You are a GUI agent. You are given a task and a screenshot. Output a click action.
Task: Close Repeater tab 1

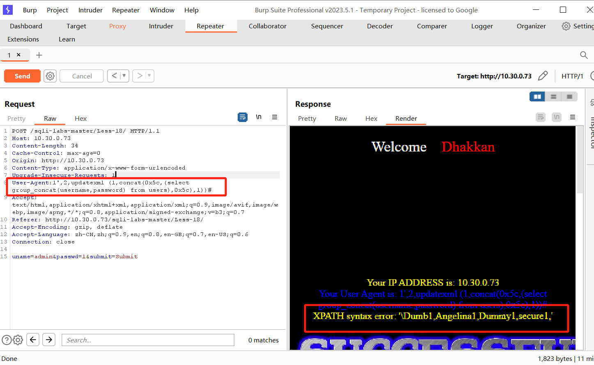[x=18, y=55]
